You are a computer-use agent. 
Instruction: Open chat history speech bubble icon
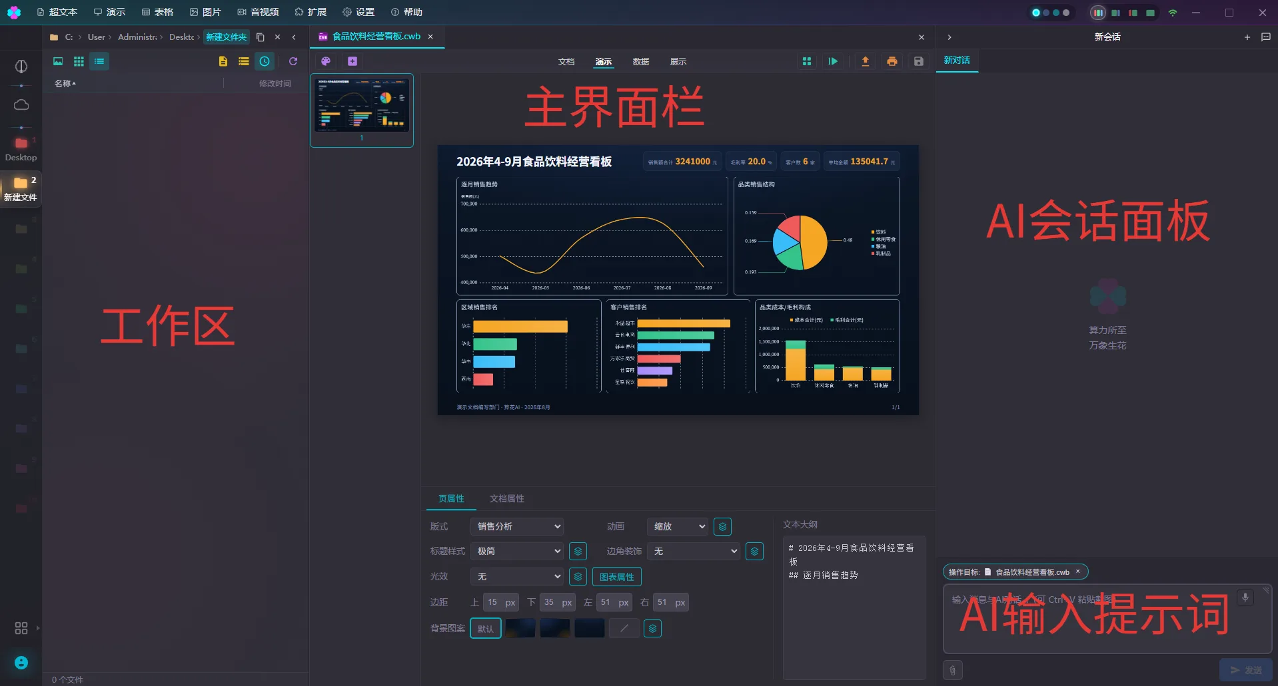[1266, 37]
